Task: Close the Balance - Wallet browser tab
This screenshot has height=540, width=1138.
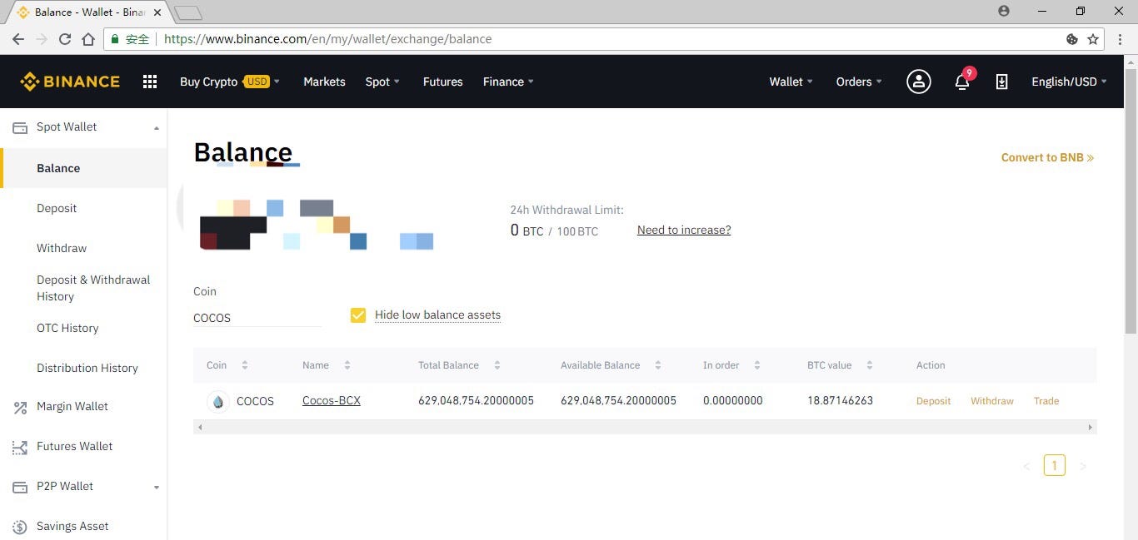Action: point(157,12)
